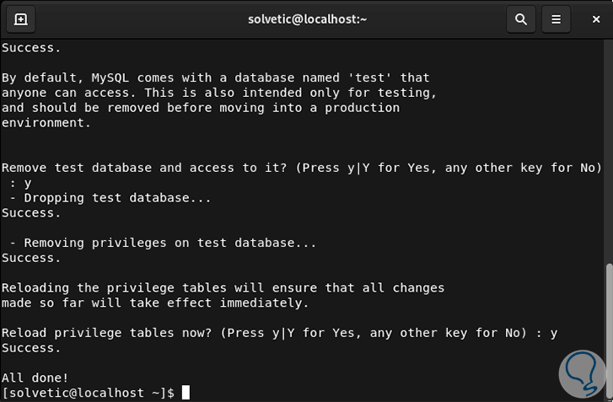This screenshot has width=613, height=402.
Task: Click the "All done!" line
Action: click(35, 378)
